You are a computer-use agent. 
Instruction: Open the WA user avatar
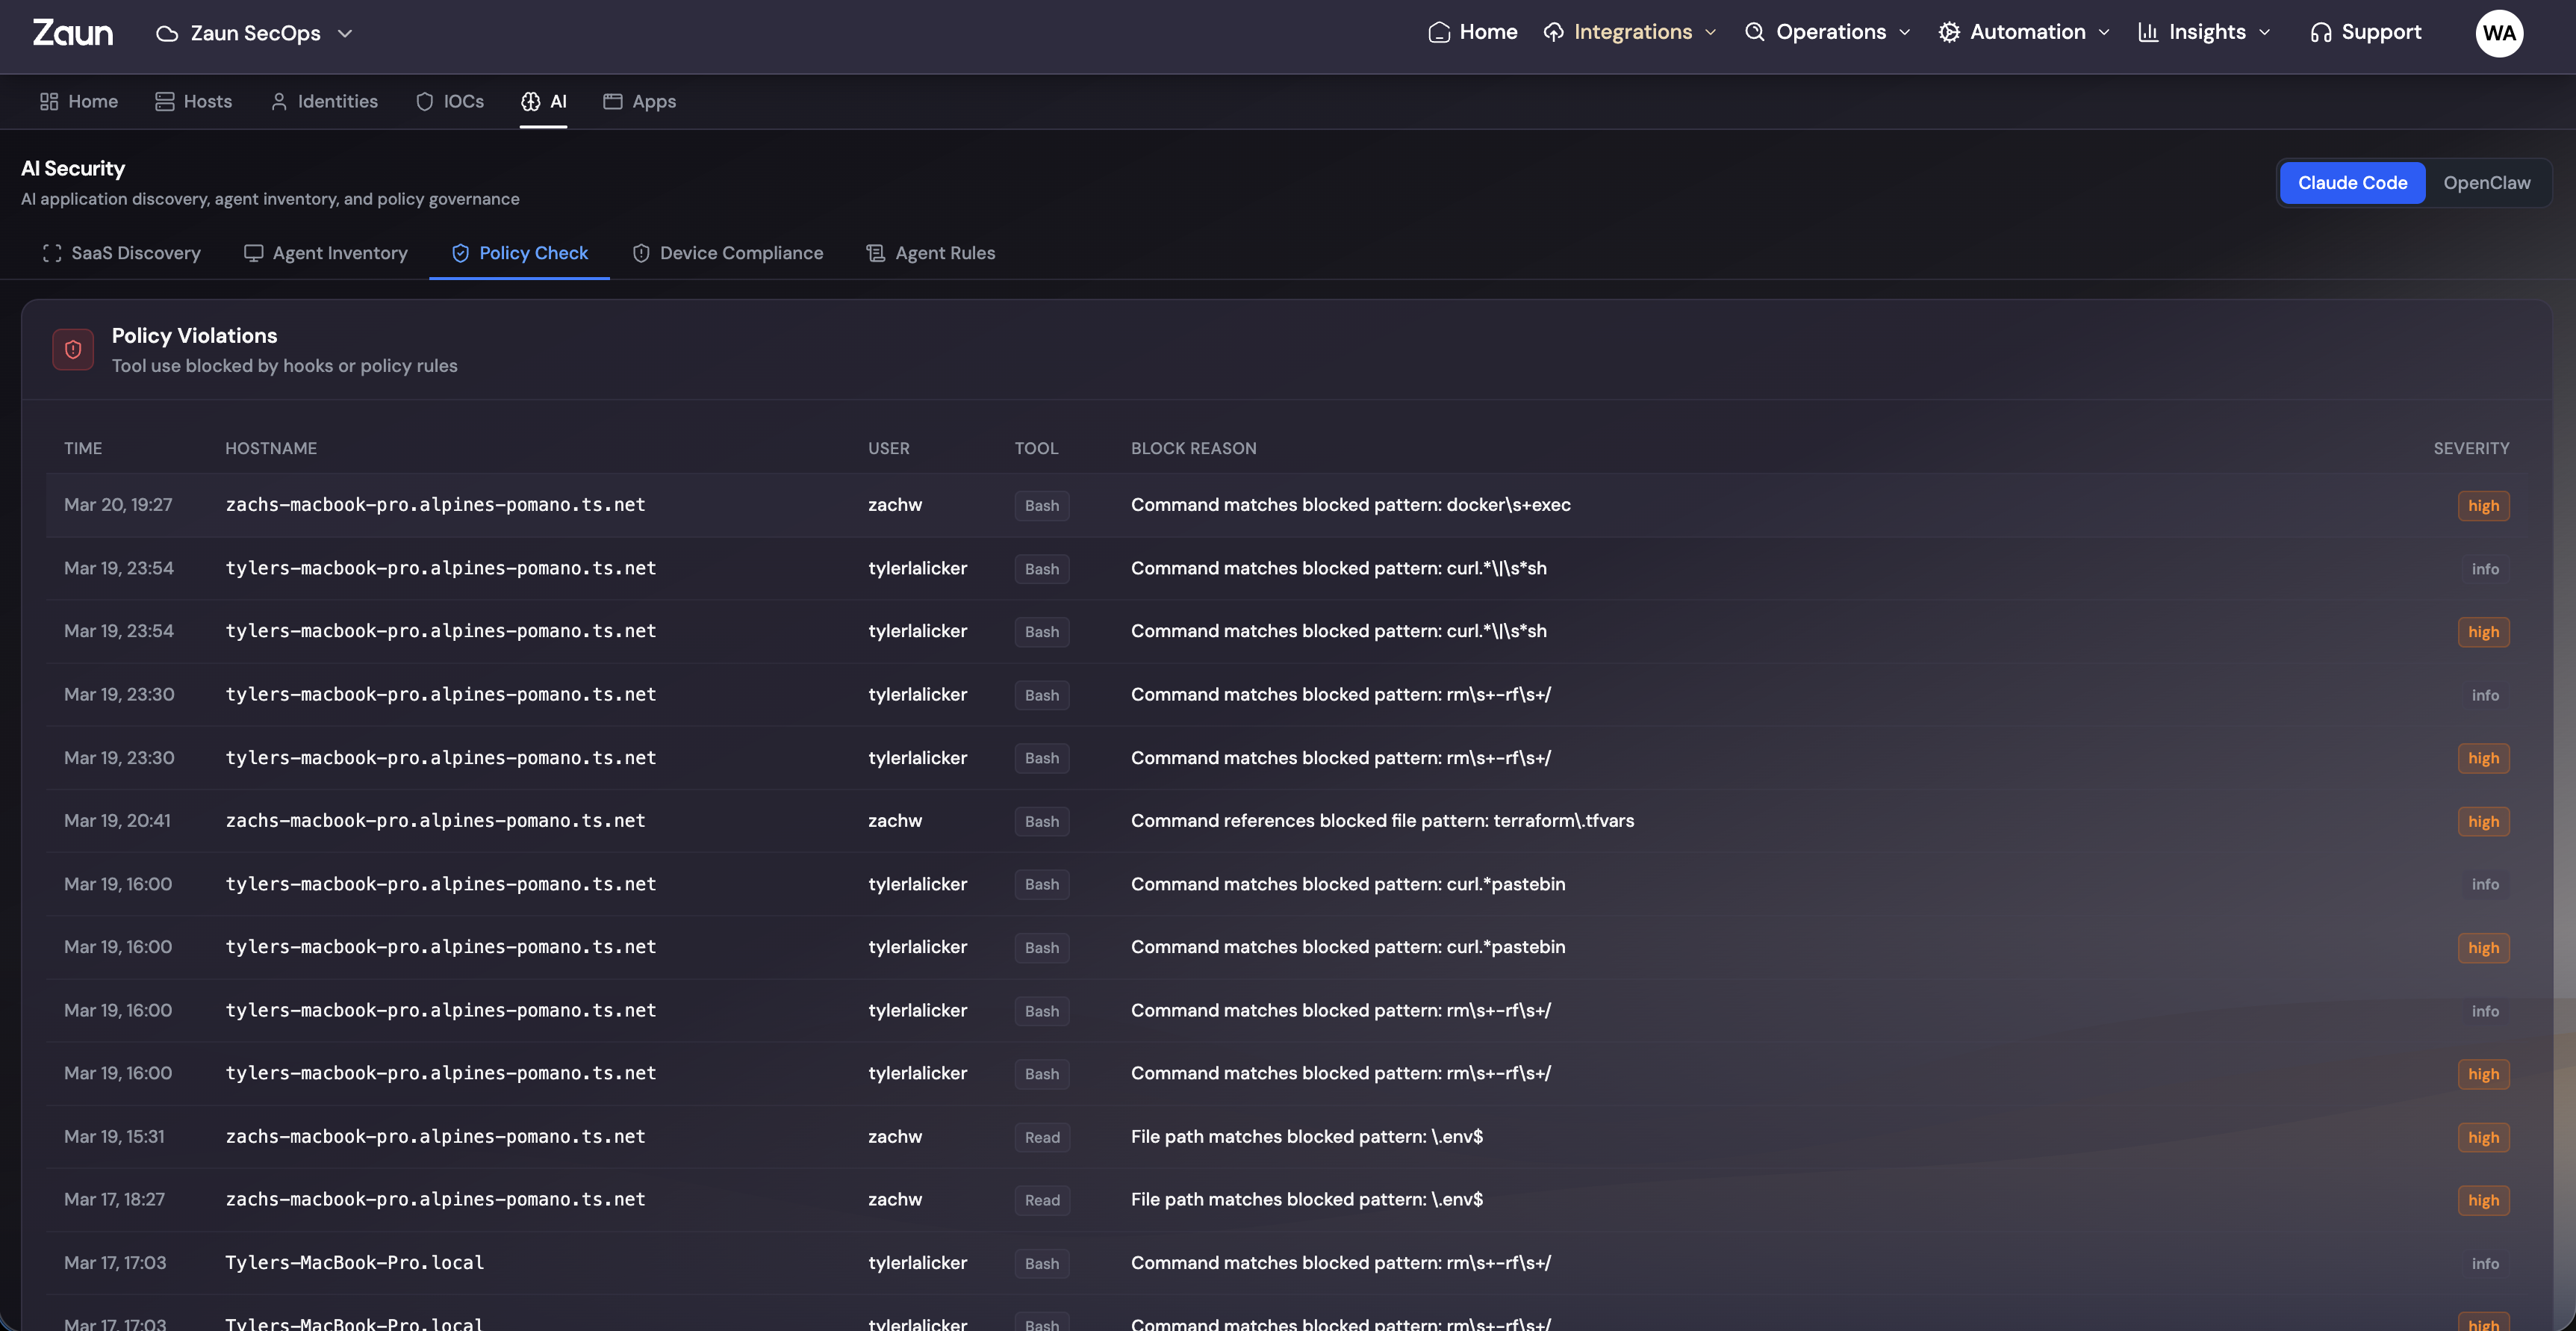click(2498, 33)
